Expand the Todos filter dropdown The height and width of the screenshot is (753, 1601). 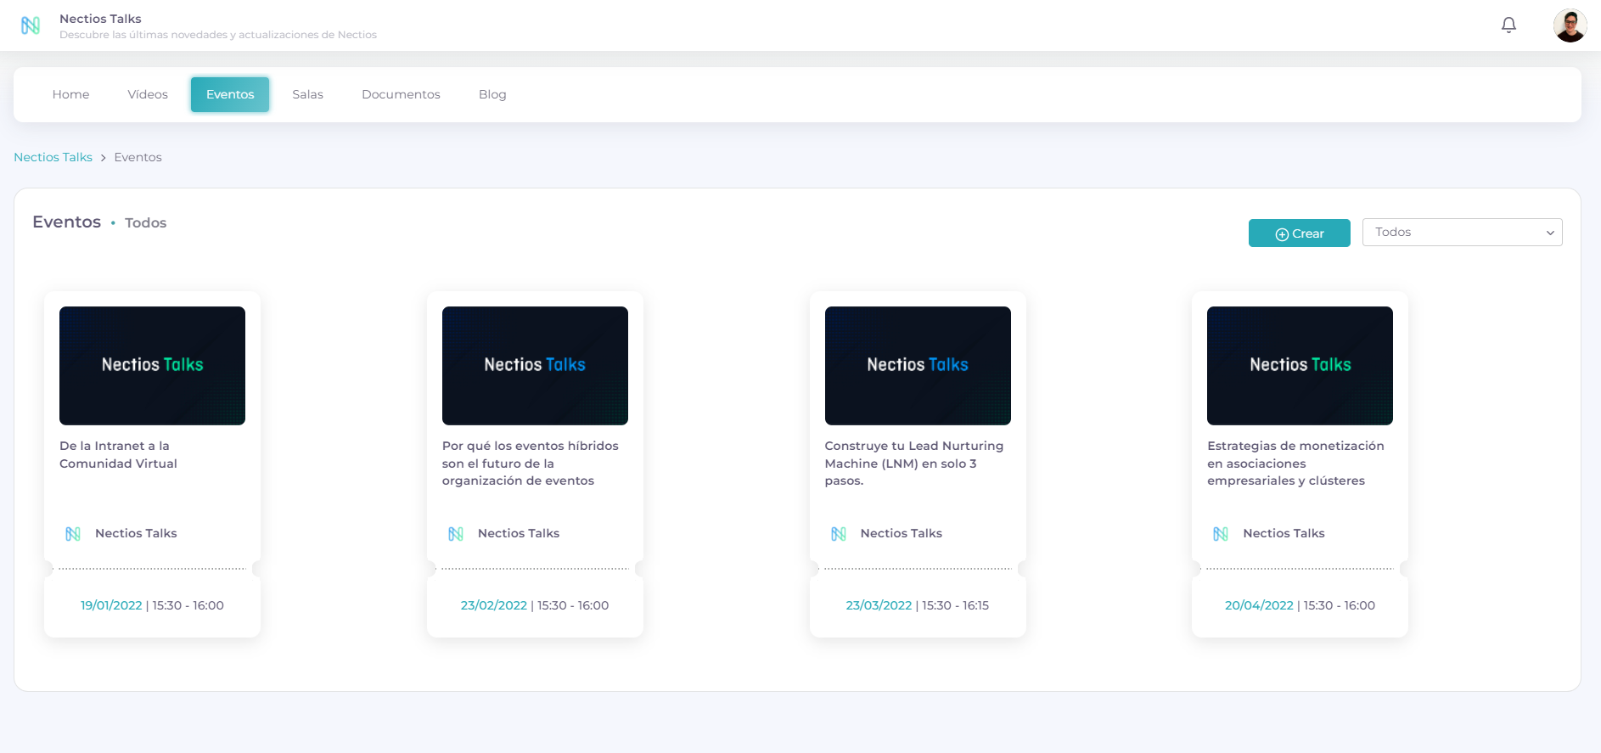(1462, 233)
